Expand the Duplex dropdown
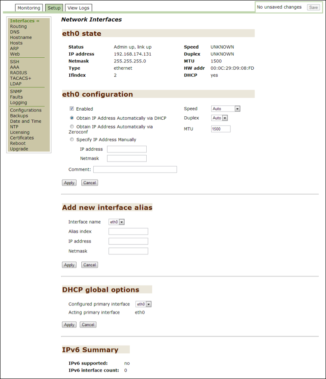Viewport: 326px width, 379px height. coord(219,118)
